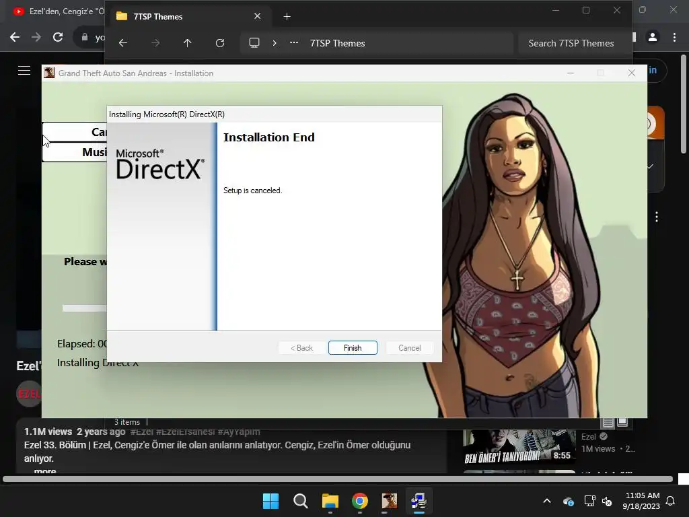Click the Finish button in DirectX setup
This screenshot has width=689, height=517.
click(x=353, y=348)
